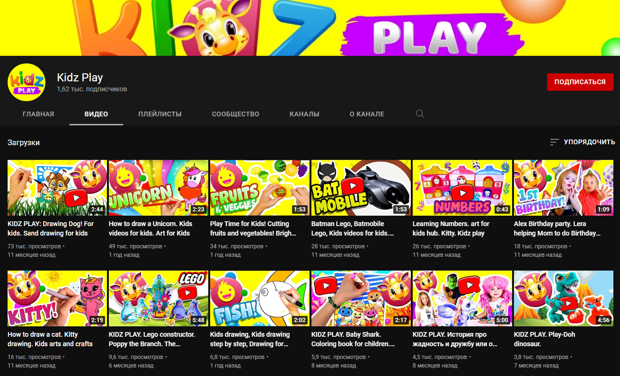Open the Drawing Dog video thumbnail
The image size is (620, 376).
(57, 188)
